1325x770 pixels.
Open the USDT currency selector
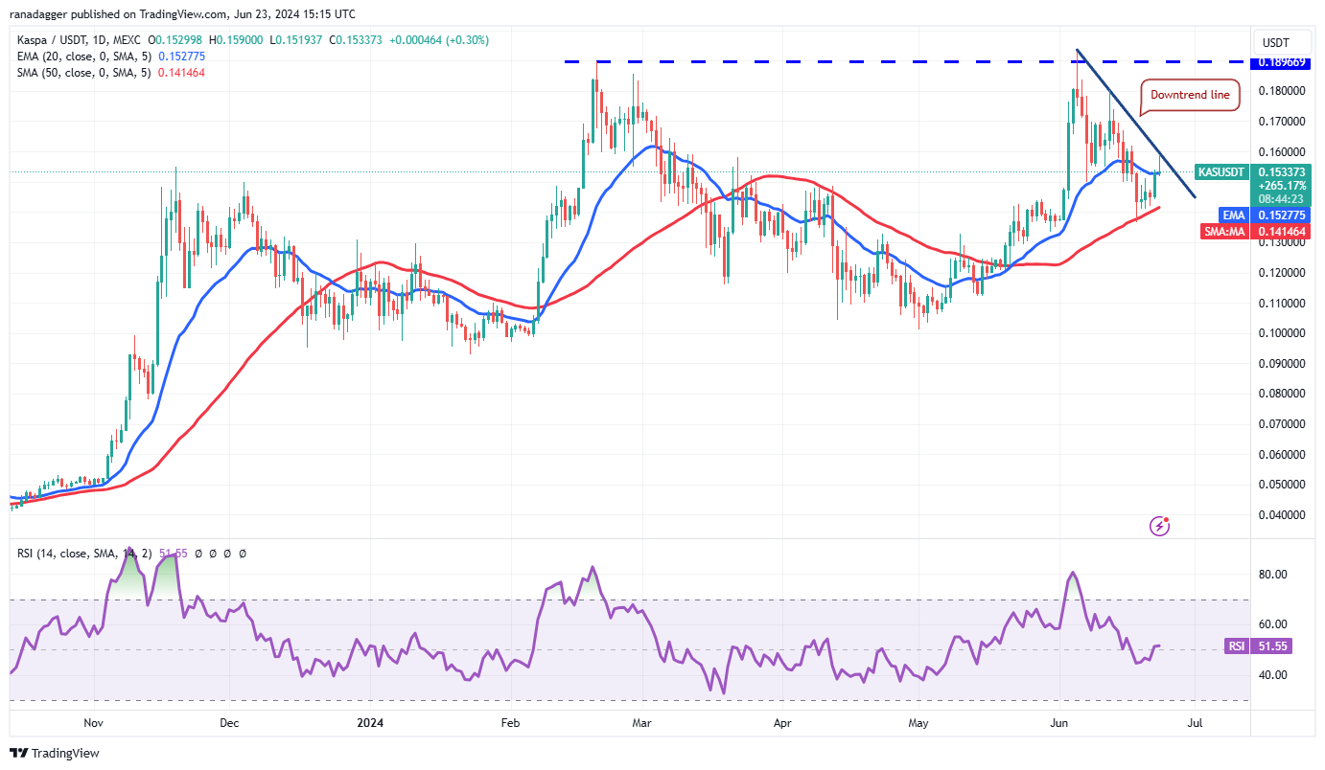(1276, 42)
